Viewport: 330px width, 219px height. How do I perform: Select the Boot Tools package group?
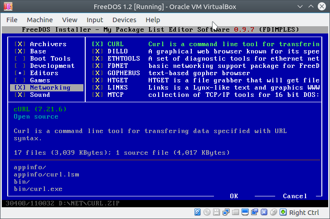[x=50, y=59]
